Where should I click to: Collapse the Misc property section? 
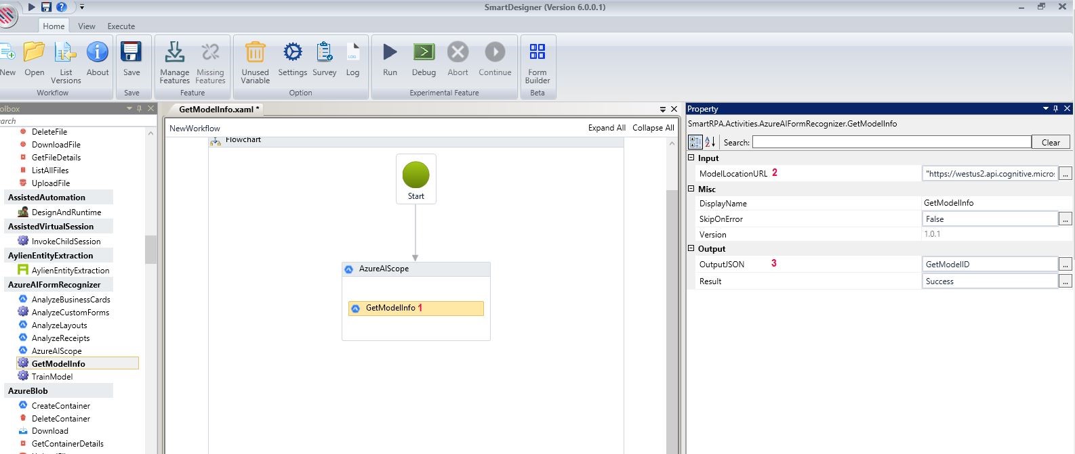691,189
